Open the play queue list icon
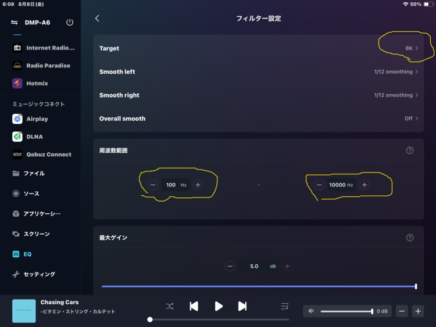 (x=284, y=306)
